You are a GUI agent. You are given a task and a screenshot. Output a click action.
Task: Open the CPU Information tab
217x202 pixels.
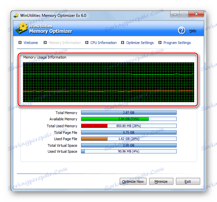click(x=104, y=43)
